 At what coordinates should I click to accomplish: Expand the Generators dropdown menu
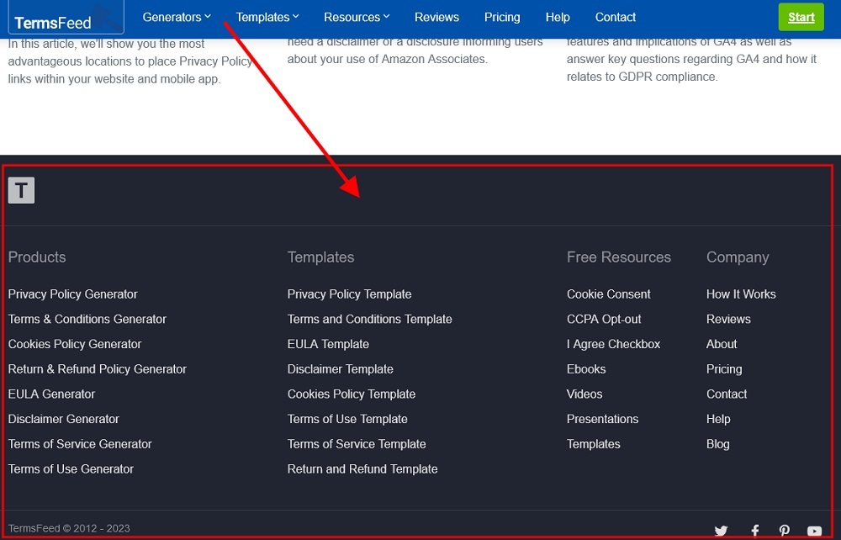pos(177,17)
